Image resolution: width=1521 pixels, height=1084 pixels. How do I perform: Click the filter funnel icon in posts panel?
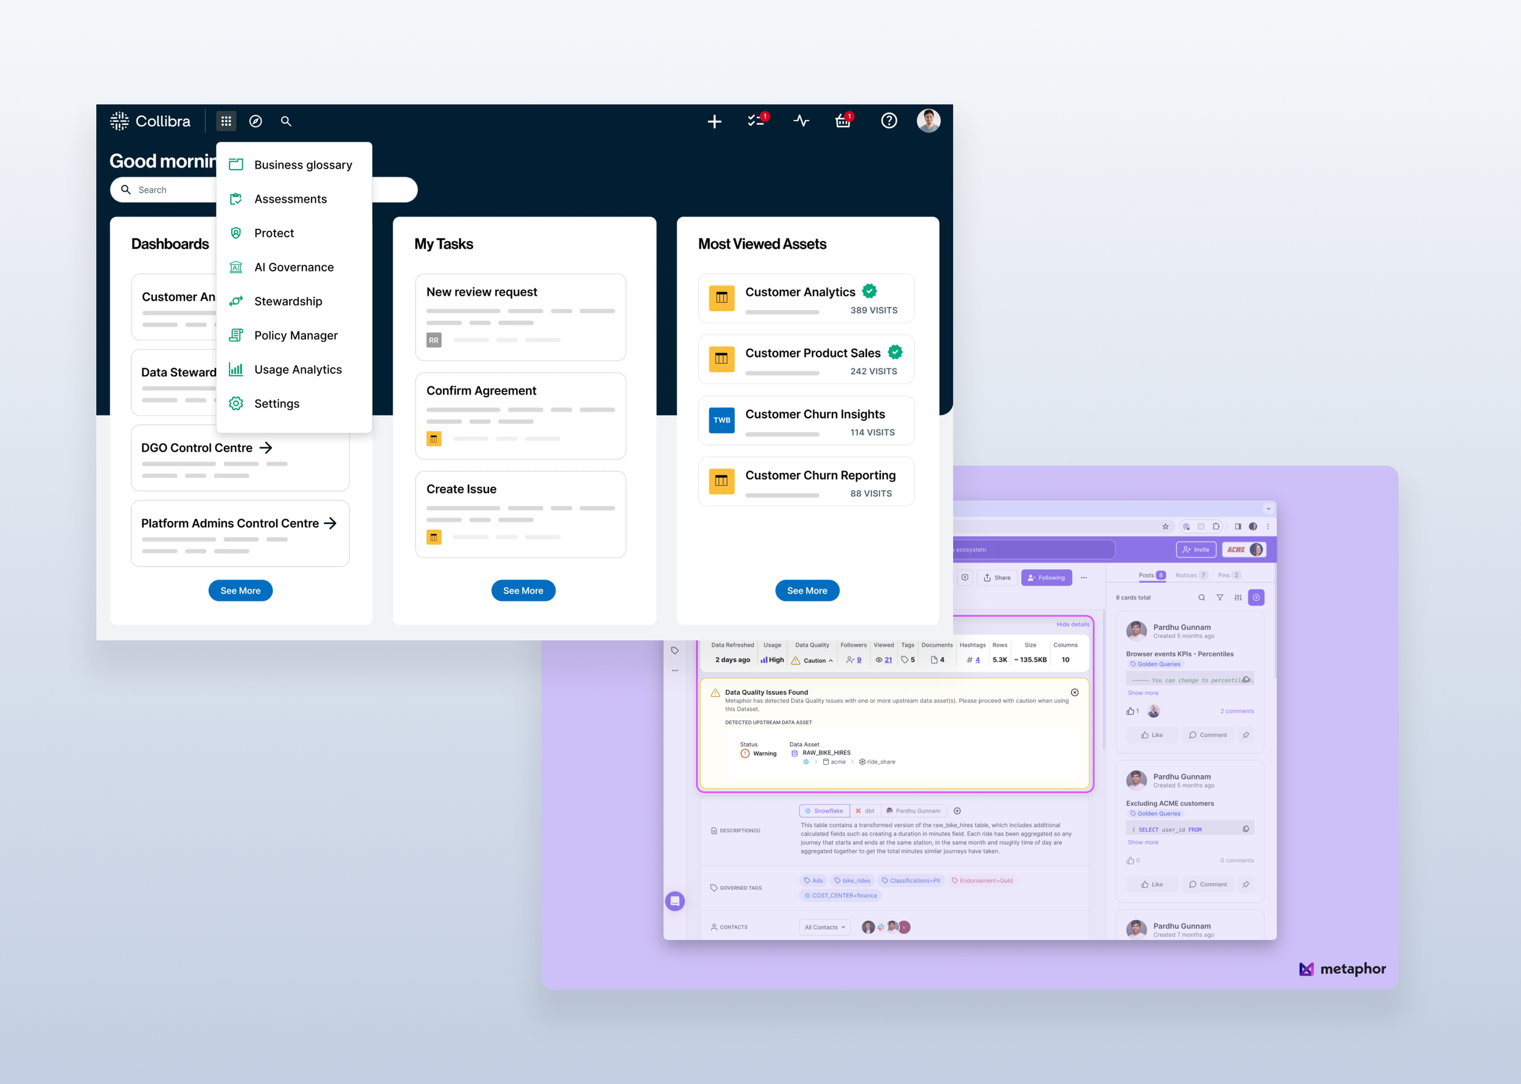tap(1219, 598)
